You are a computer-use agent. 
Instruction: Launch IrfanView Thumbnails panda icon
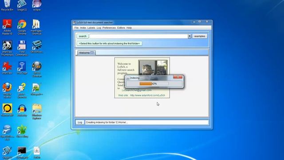(7, 48)
